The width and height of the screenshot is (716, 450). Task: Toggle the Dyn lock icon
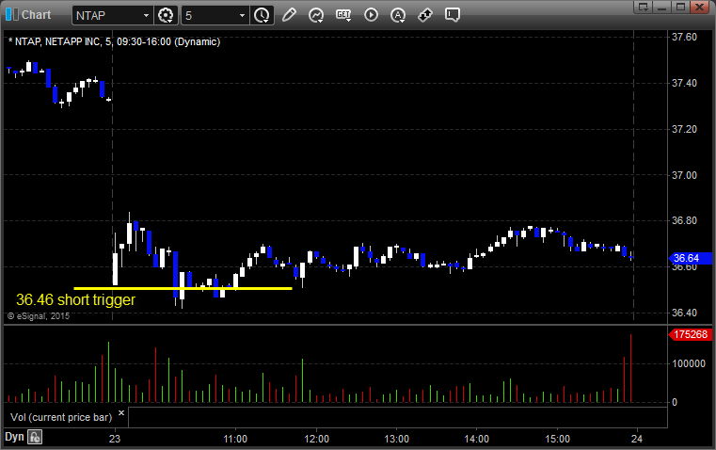(35, 437)
